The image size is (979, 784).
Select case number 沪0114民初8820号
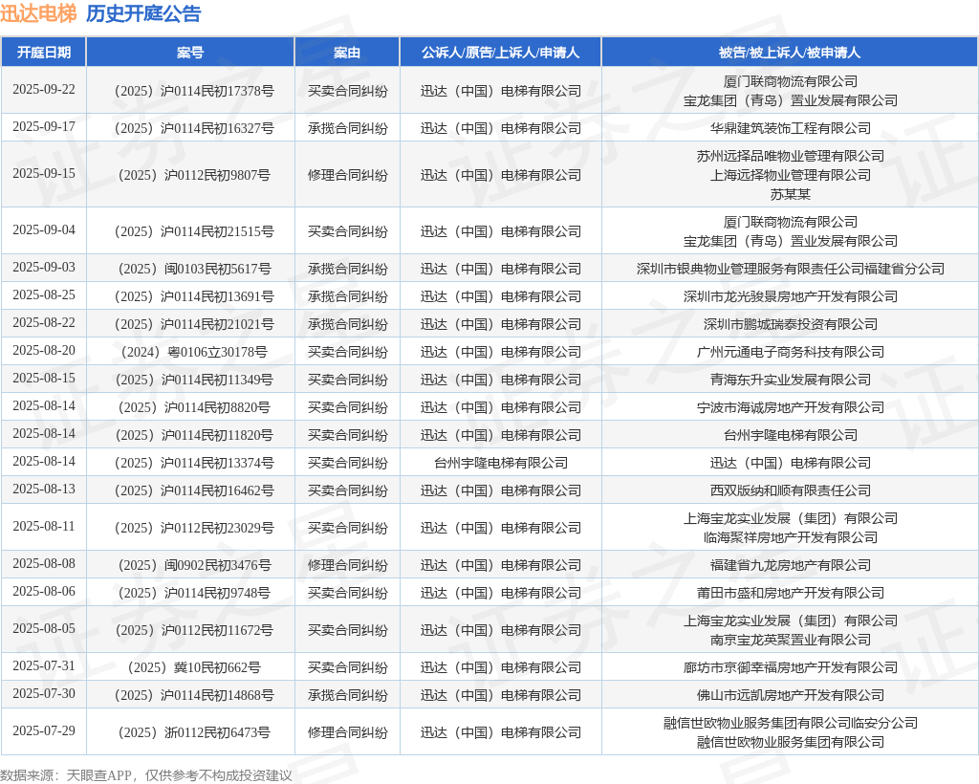pyautogui.click(x=194, y=407)
